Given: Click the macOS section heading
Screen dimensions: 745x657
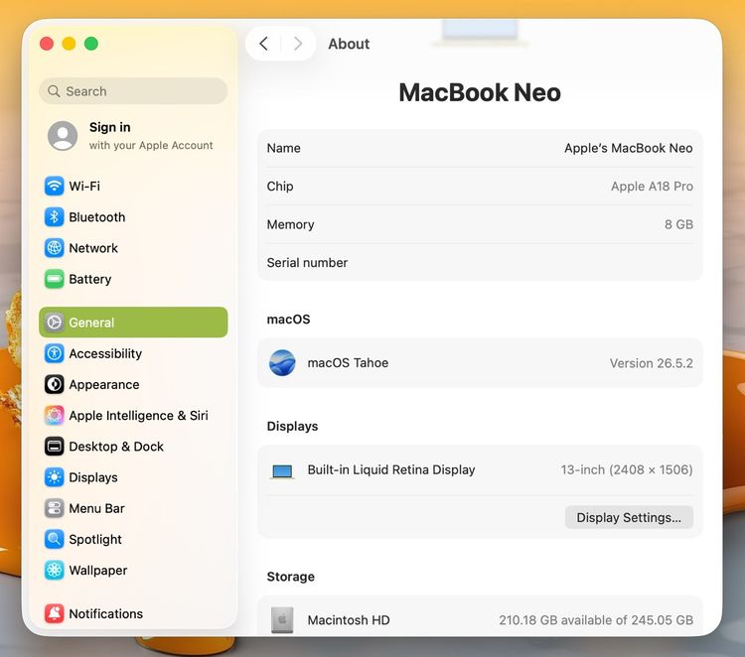Looking at the screenshot, I should [x=288, y=319].
